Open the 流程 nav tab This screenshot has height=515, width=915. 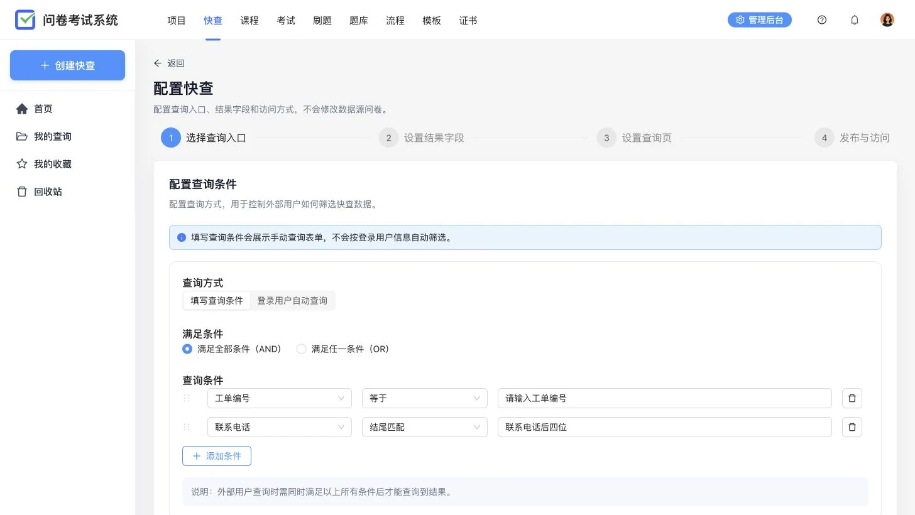tap(395, 20)
